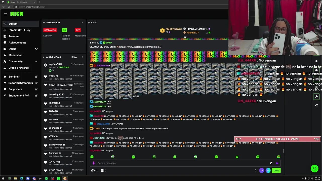
Task: Click the green headset support bubble
Action: point(314,168)
